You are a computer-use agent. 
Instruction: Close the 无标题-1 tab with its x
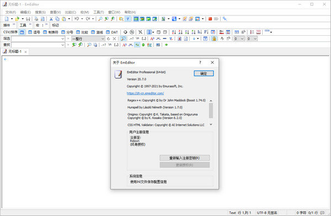(x=25, y=52)
